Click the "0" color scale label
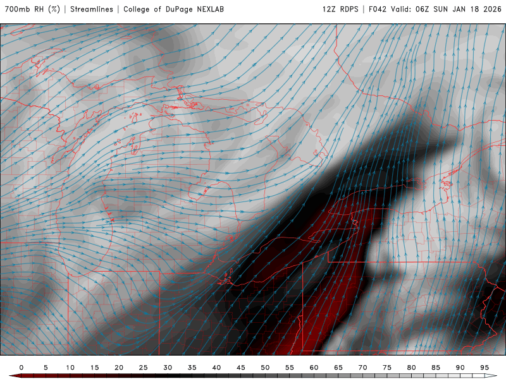 [22, 368]
